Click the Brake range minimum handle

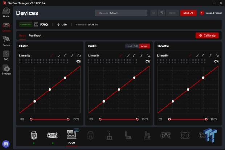coord(100,119)
